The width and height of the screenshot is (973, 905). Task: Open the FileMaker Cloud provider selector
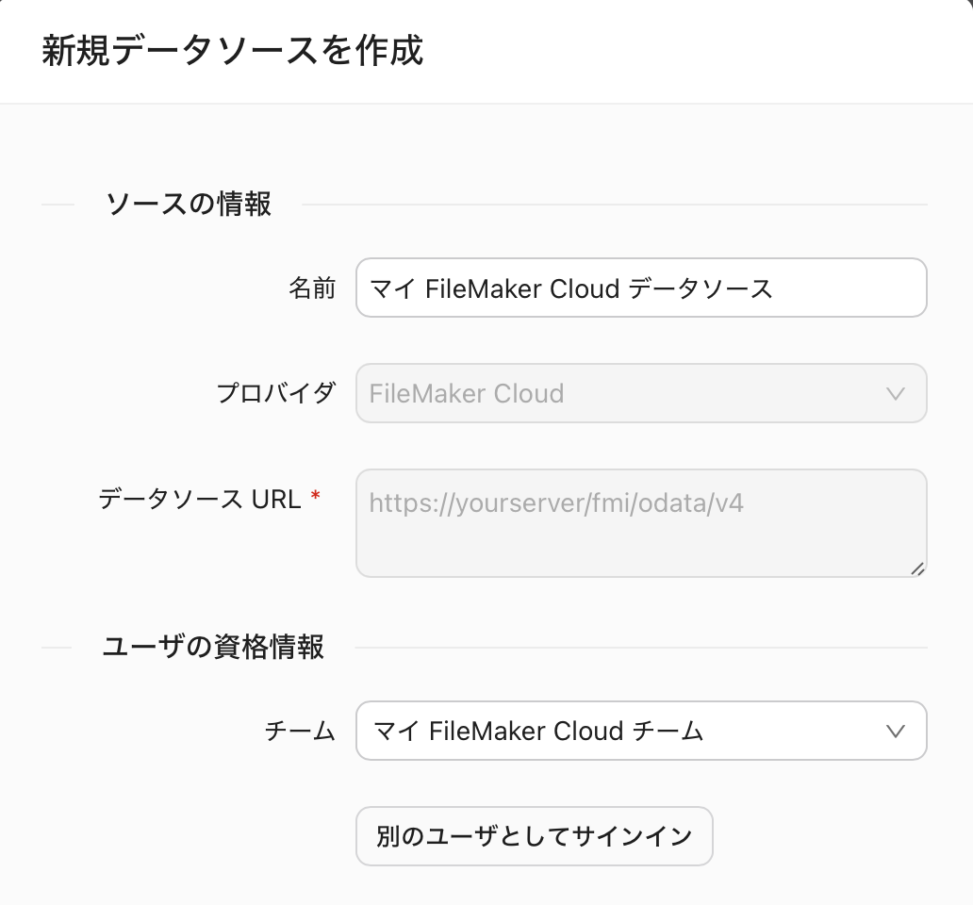(641, 393)
